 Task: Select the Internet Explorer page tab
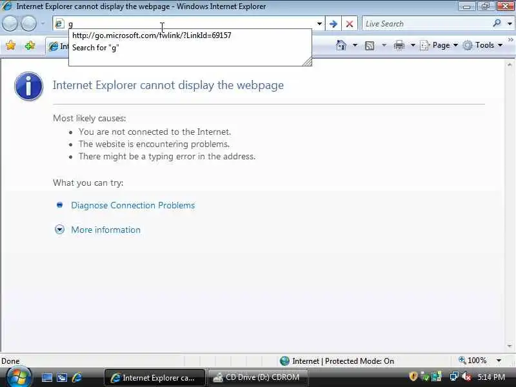pyautogui.click(x=57, y=46)
